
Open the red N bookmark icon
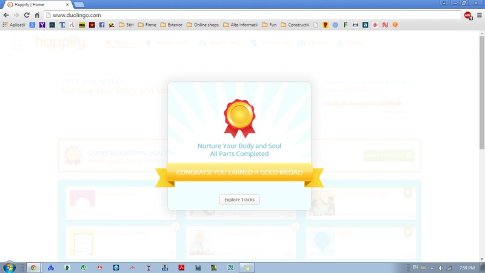(385, 25)
